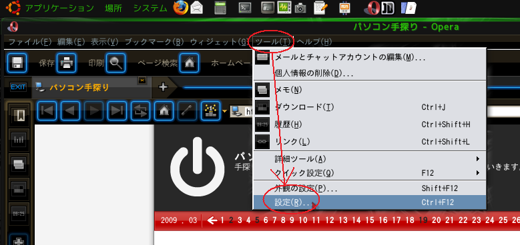Open a new tab with the plus button

163,87
